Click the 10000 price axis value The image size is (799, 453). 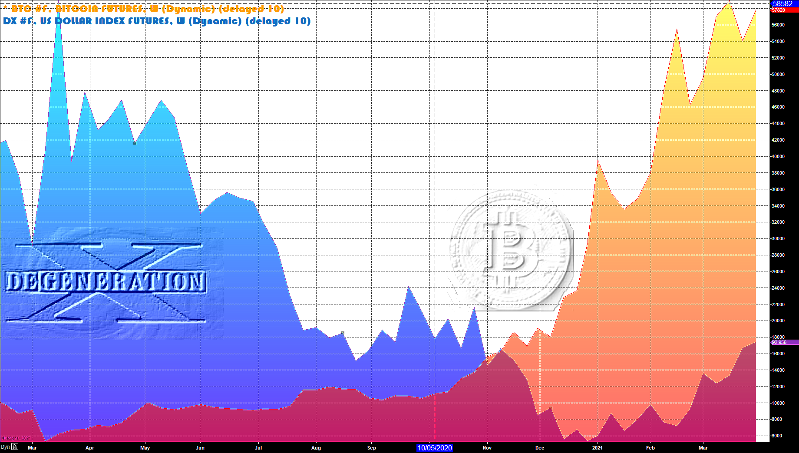(x=778, y=403)
